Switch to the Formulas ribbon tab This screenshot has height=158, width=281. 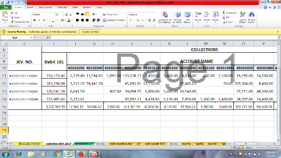[62, 7]
